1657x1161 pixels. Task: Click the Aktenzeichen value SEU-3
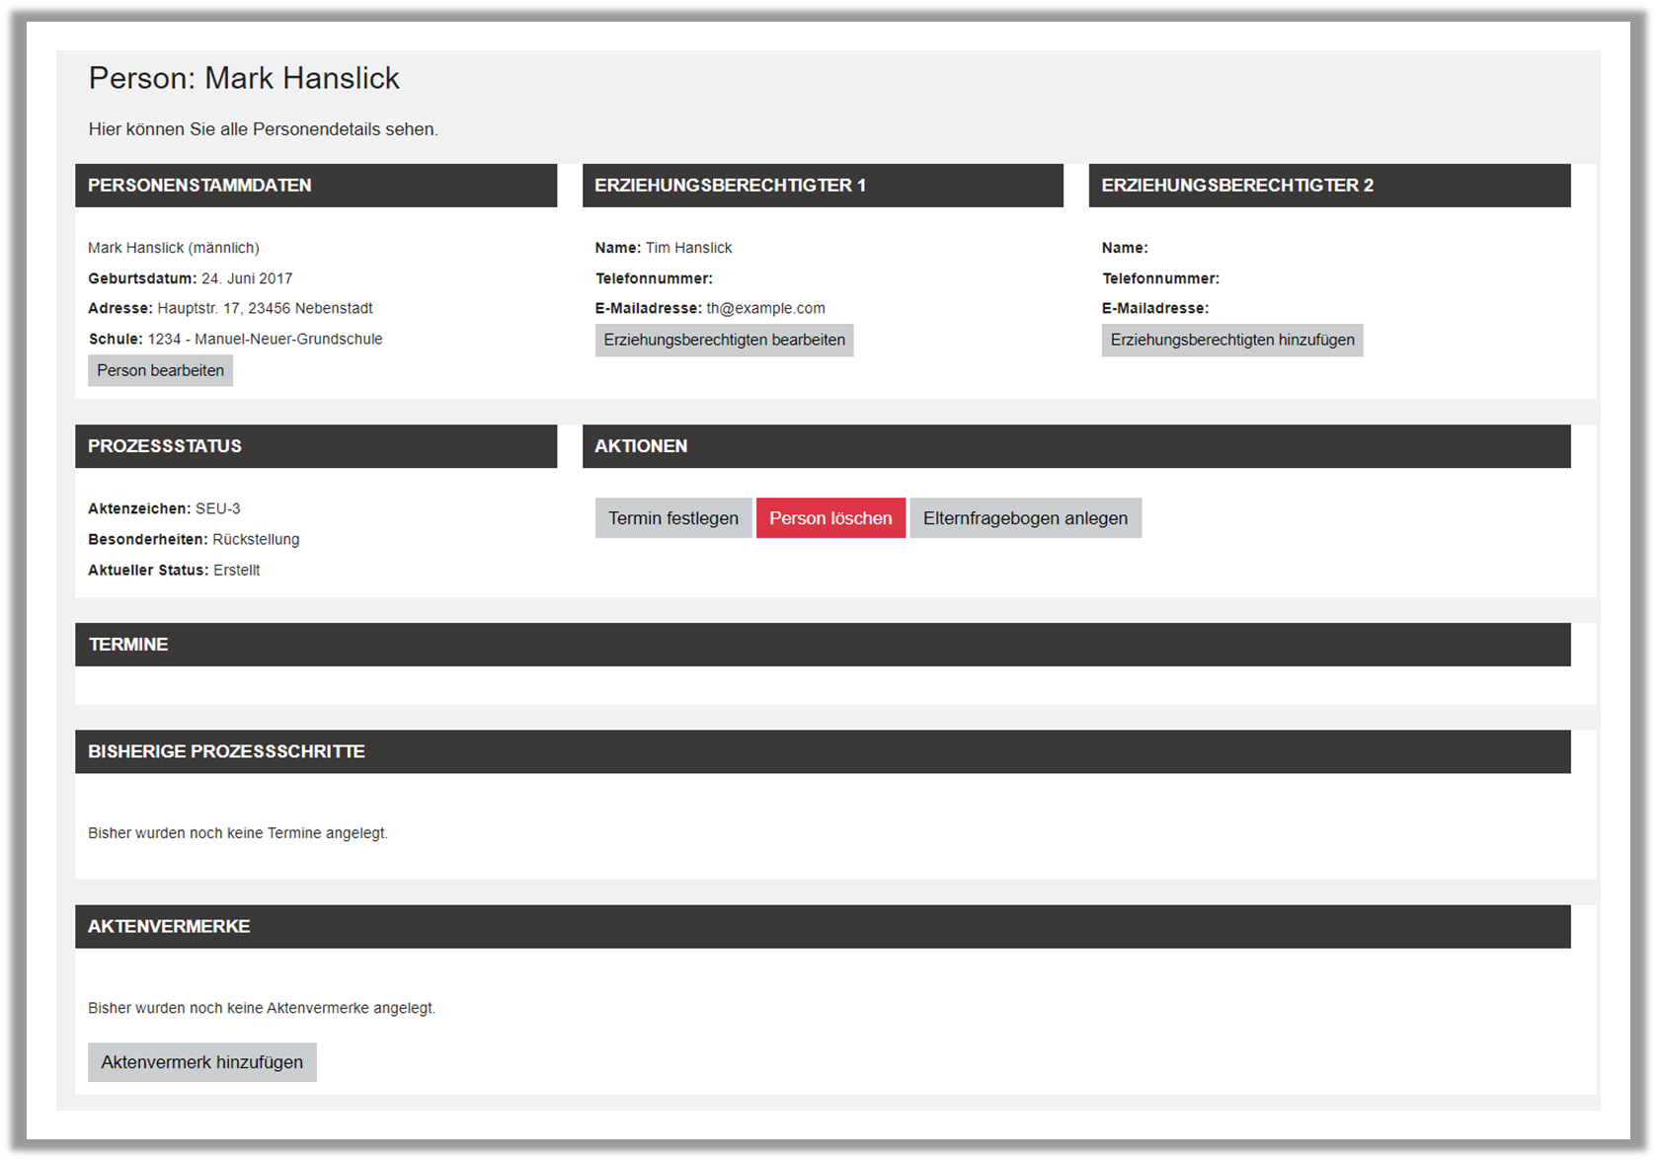[218, 509]
